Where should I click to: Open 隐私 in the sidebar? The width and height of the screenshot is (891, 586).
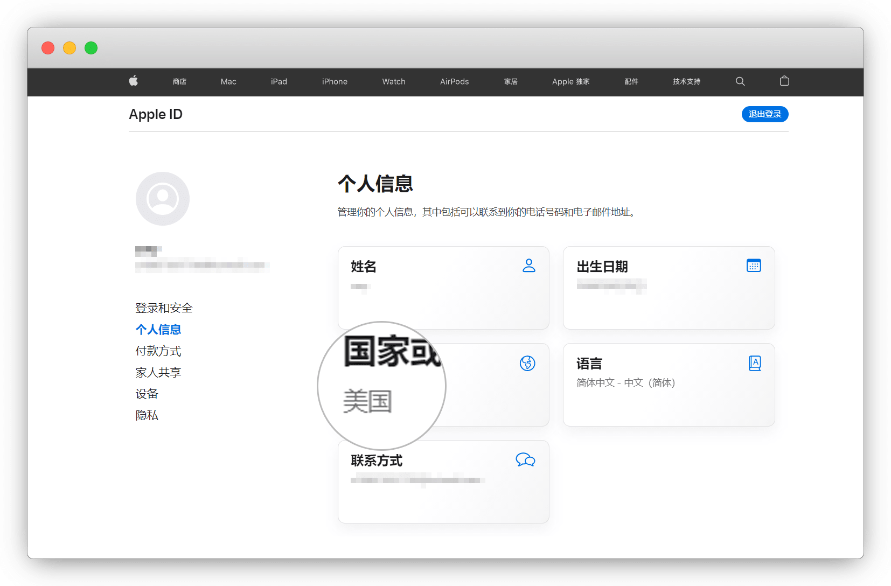pos(147,415)
